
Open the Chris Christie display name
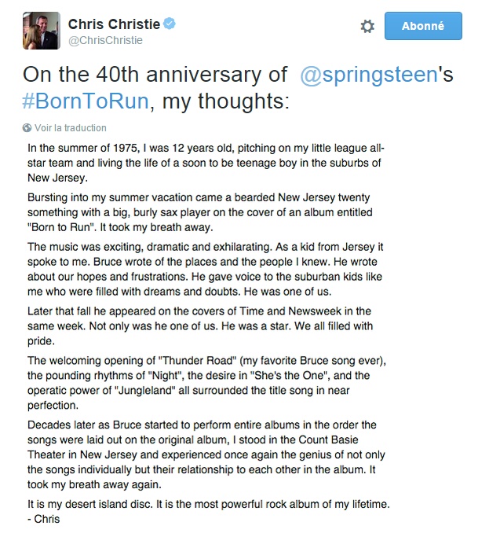click(x=114, y=24)
